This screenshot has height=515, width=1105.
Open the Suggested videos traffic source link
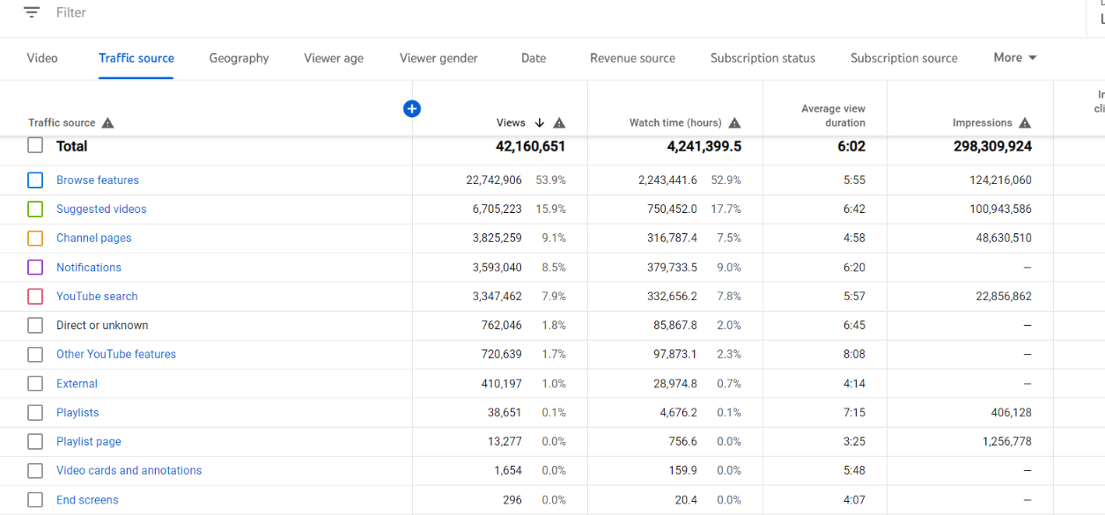101,210
